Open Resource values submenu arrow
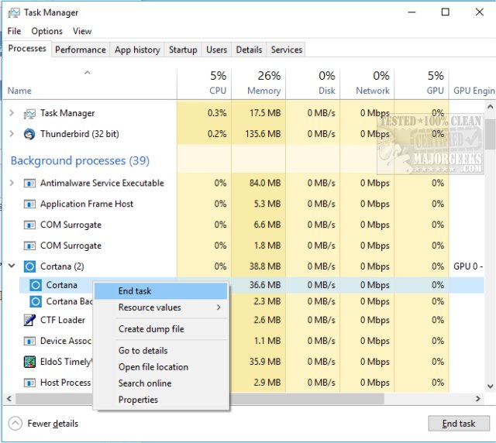Image resolution: width=496 pixels, height=443 pixels. pos(219,307)
